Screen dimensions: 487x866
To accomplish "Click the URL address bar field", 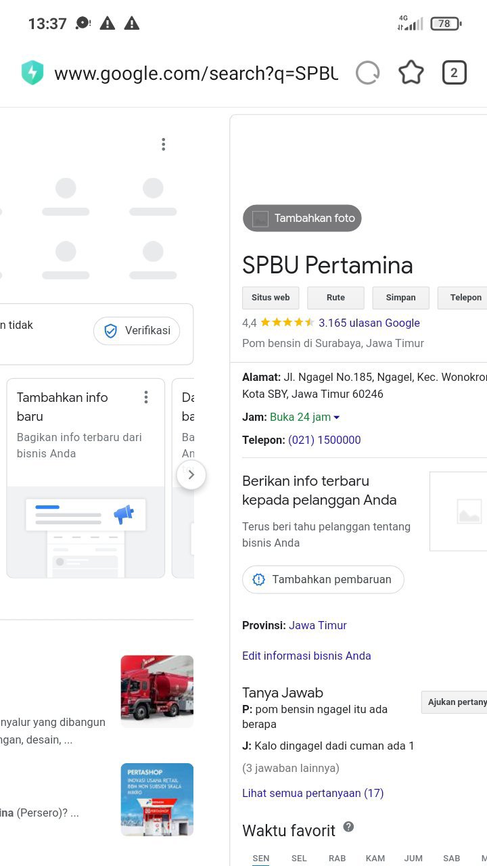I will 196,73.
